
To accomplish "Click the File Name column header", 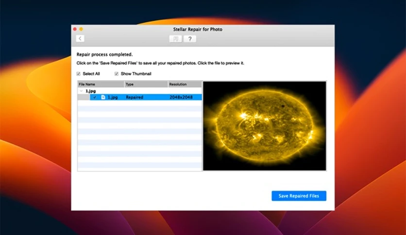I will pyautogui.click(x=101, y=84).
